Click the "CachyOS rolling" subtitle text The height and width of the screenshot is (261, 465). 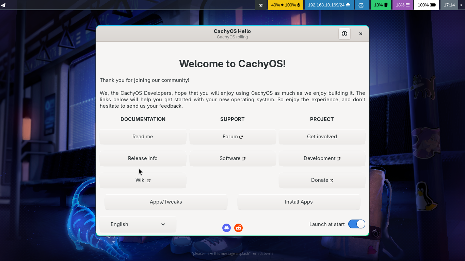click(x=232, y=37)
